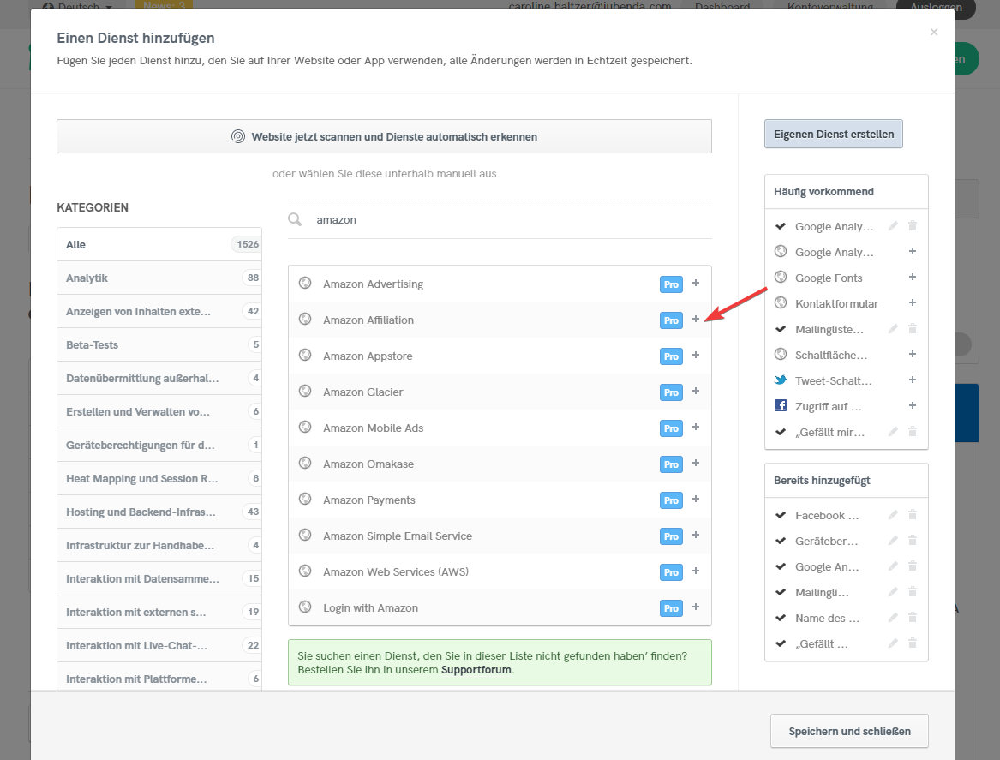Open the Supportforum link
The width and height of the screenshot is (1000, 760).
click(x=476, y=670)
